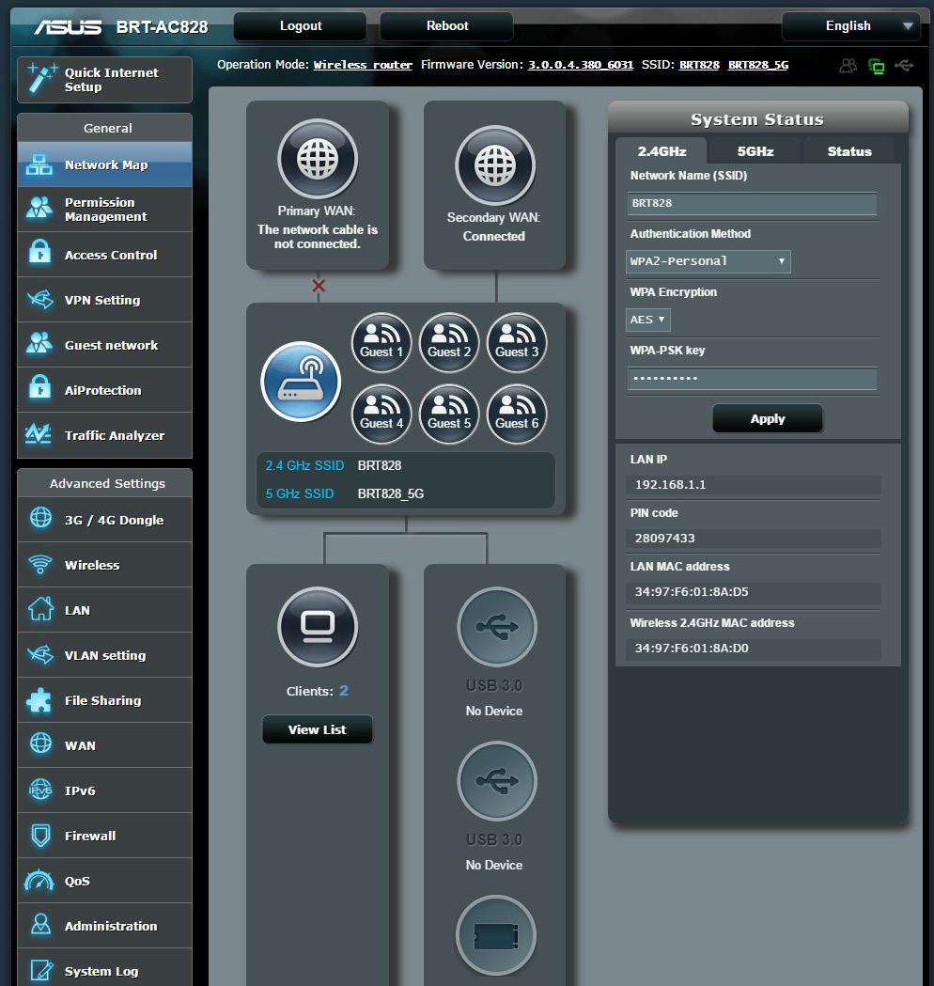The width and height of the screenshot is (934, 986).
Task: Open the language dropdown showing English
Action: point(851,26)
